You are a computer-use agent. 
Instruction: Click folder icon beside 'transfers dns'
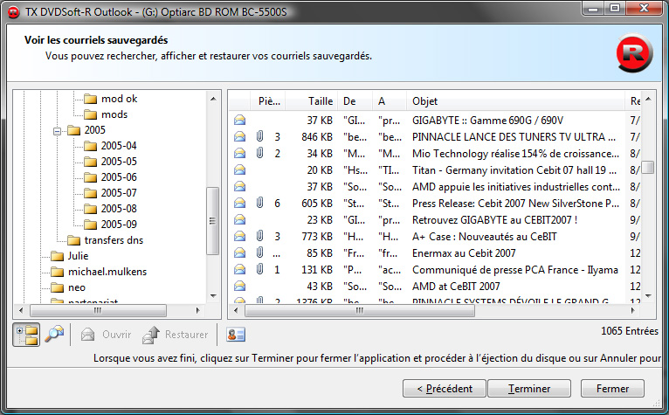click(x=73, y=240)
